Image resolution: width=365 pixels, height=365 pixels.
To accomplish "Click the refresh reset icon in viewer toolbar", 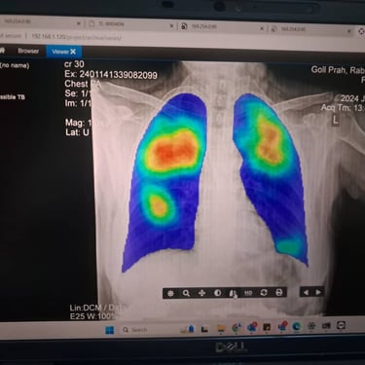I will pyautogui.click(x=264, y=293).
